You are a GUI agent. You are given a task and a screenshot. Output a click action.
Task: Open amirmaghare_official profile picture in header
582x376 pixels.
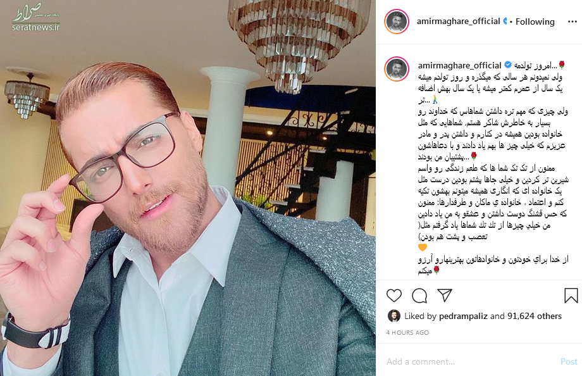[397, 22]
